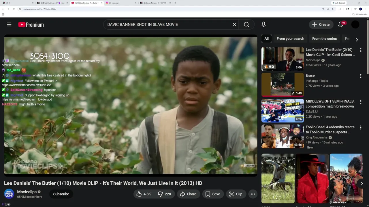Open options for The Butler 2/10 clip
This screenshot has height=207, width=369.
coord(361,50)
